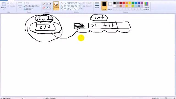Pick the yellow palette color
This screenshot has height=99, width=176.
pos(130,3)
